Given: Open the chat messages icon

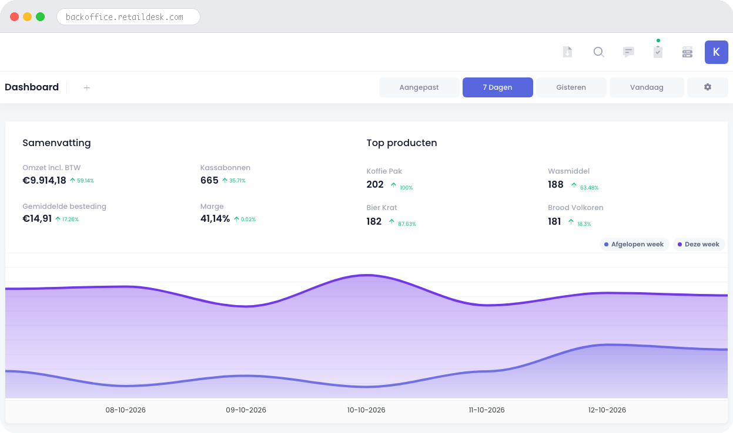Looking at the screenshot, I should 628,52.
